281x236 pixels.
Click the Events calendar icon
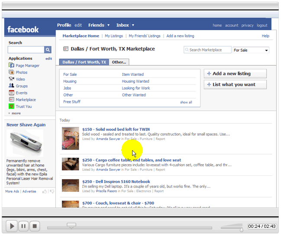(x=11, y=93)
